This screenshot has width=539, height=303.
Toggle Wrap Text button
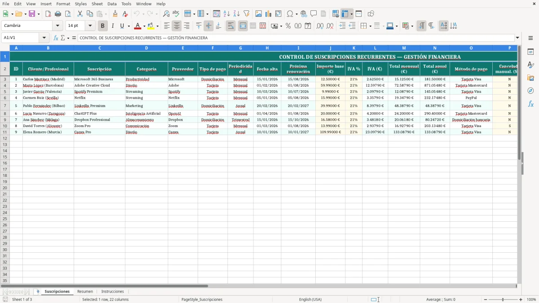pyautogui.click(x=231, y=26)
